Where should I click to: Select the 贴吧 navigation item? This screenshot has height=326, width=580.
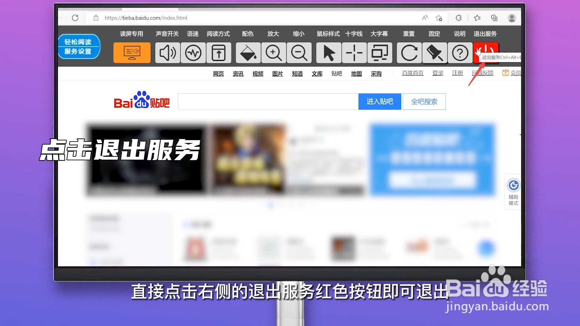[x=337, y=74]
